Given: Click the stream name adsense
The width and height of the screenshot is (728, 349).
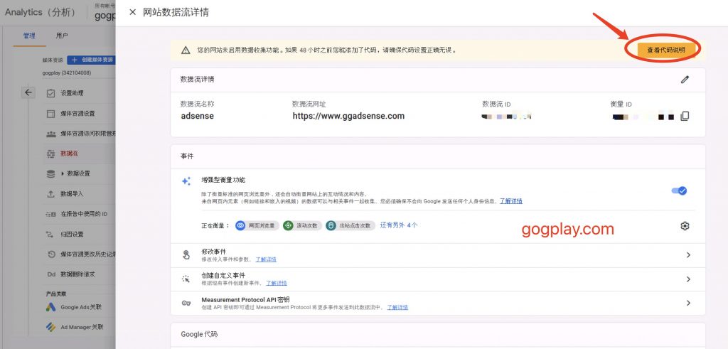Looking at the screenshot, I should pyautogui.click(x=198, y=116).
